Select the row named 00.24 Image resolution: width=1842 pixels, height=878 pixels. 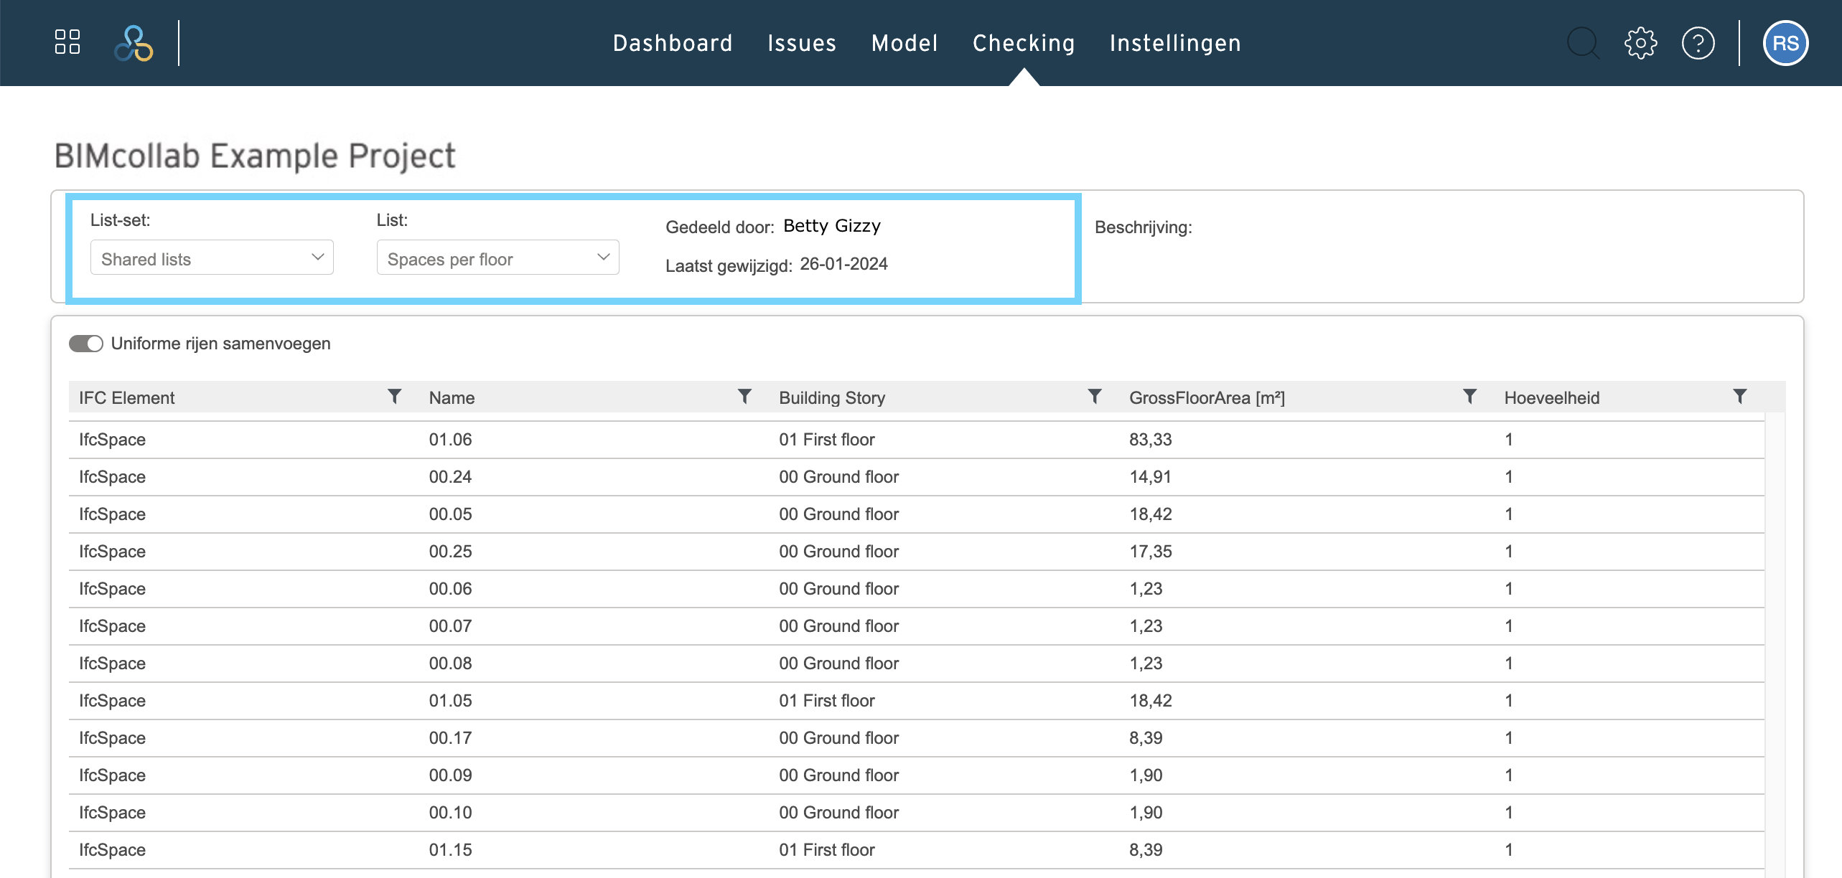(917, 477)
